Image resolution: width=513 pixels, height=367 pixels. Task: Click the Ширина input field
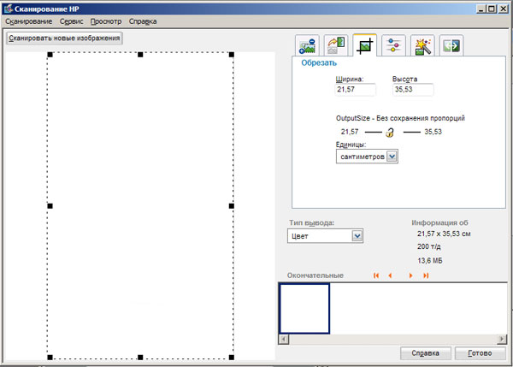(356, 89)
